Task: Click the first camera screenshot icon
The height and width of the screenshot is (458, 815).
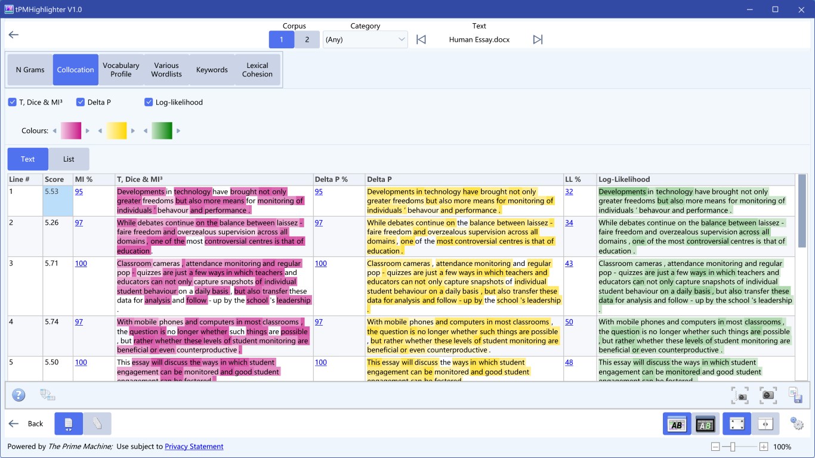Action: [x=740, y=395]
